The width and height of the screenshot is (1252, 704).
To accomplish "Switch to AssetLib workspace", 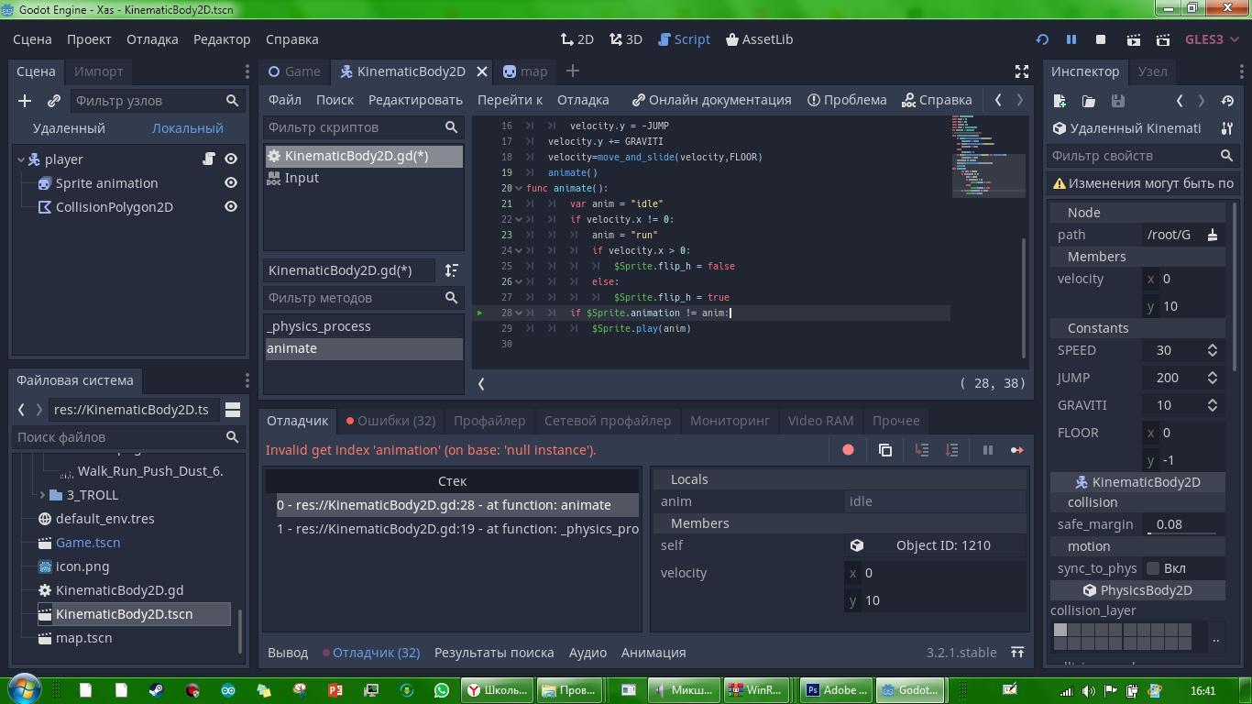I will click(759, 39).
